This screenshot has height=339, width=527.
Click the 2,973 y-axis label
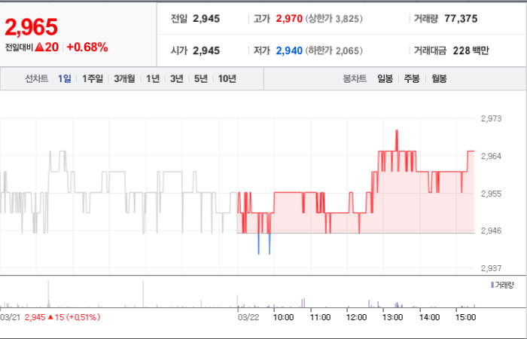(492, 118)
